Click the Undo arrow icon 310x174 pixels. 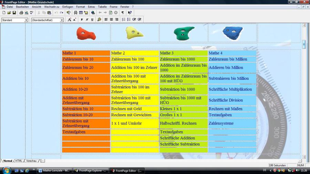[56, 13]
